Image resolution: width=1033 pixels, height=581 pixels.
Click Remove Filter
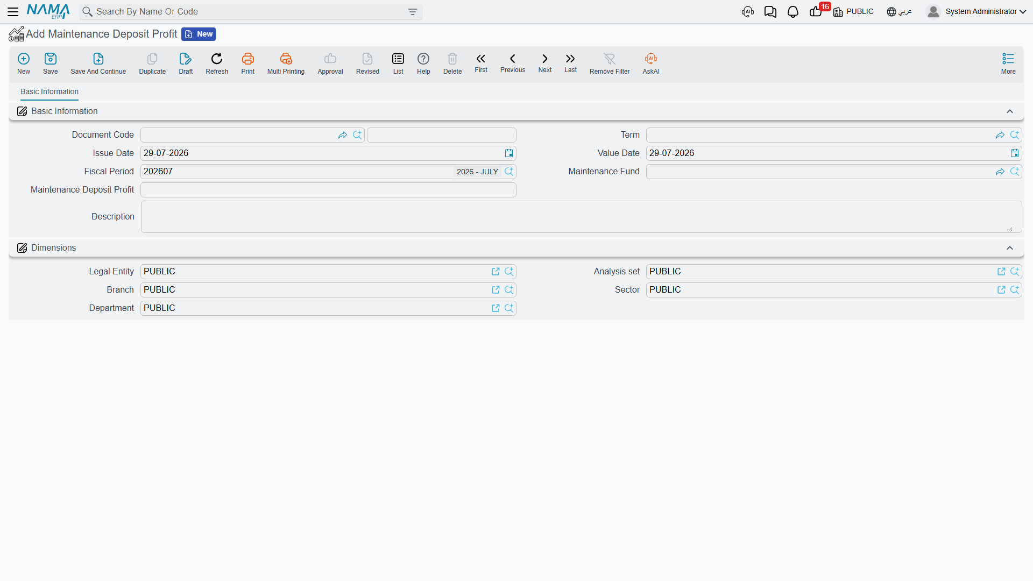click(x=610, y=63)
